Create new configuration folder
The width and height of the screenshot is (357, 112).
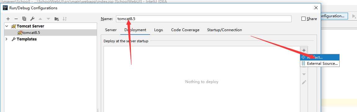click(56, 19)
